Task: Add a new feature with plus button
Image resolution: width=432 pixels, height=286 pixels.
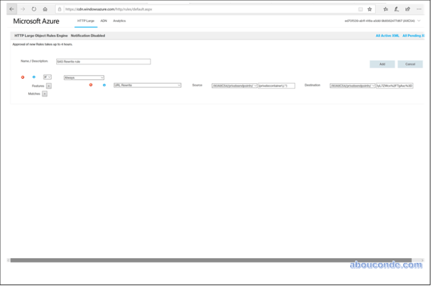Action: coord(49,86)
